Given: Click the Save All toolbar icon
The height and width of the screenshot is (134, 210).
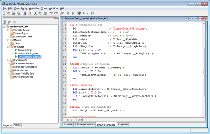Looking at the screenshot, I should tap(19, 13).
